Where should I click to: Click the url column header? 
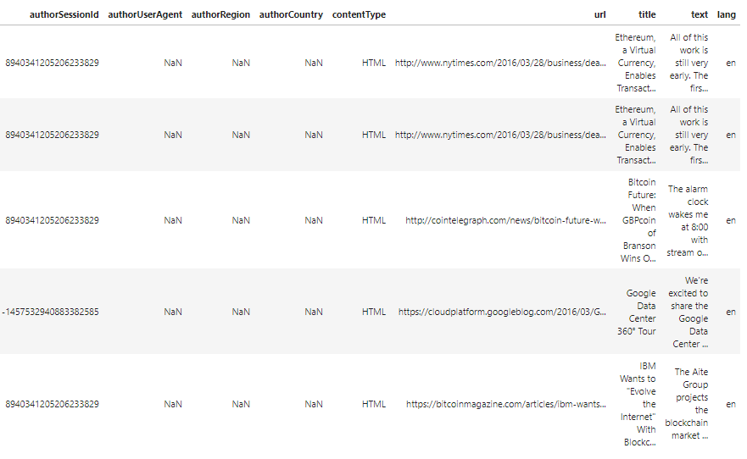pos(599,14)
